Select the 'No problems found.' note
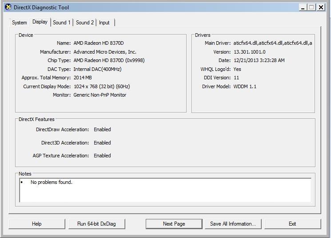 click(x=52, y=182)
